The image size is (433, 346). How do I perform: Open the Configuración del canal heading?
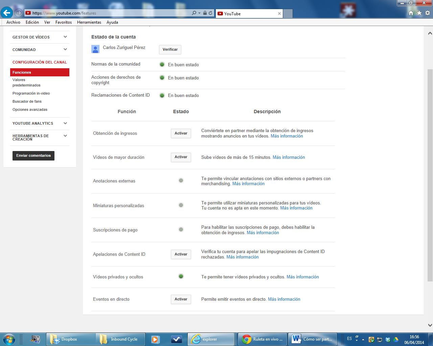click(40, 62)
